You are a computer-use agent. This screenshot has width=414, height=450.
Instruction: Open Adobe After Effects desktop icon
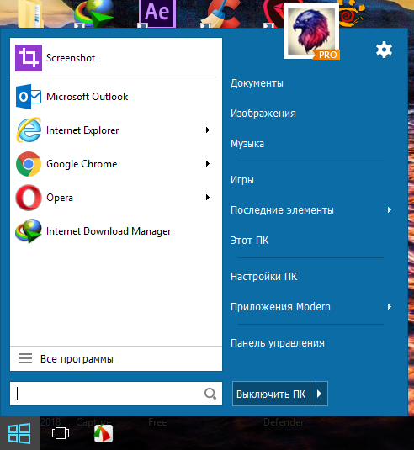click(x=157, y=13)
